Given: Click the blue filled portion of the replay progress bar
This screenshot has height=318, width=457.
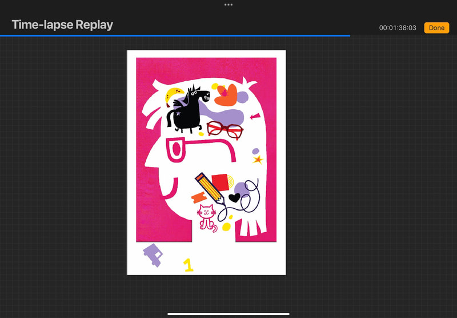Looking at the screenshot, I should (x=171, y=35).
